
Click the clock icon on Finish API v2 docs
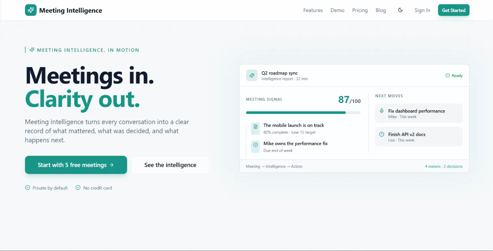(x=382, y=134)
